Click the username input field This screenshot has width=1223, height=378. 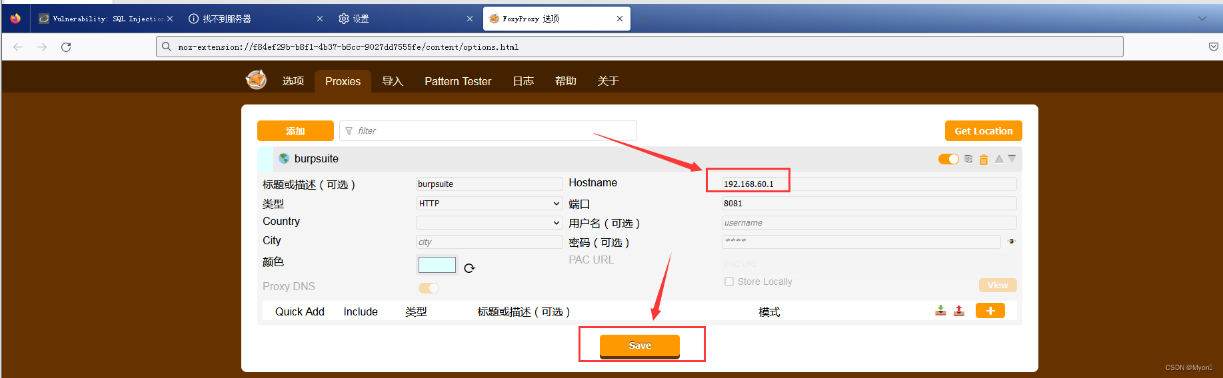pyautogui.click(x=869, y=222)
